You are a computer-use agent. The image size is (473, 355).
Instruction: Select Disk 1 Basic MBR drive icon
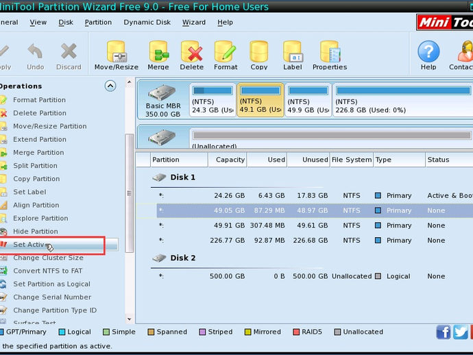[162, 93]
